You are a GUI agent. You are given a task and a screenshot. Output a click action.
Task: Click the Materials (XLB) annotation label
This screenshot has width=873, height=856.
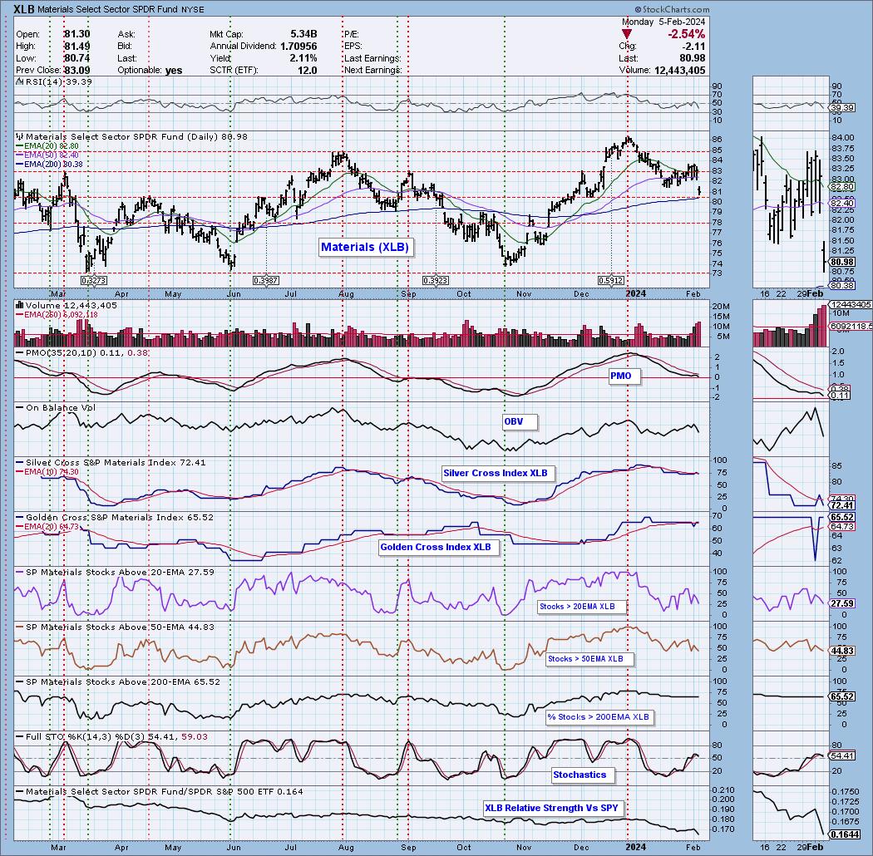(365, 247)
